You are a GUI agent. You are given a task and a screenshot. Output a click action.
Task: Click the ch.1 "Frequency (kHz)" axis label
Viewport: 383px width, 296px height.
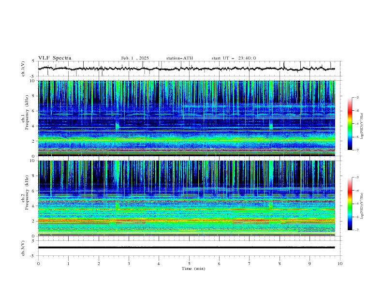coord(27,112)
